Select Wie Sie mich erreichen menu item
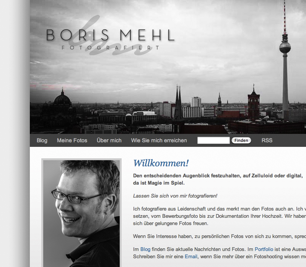This screenshot has height=267, width=306. [x=159, y=140]
